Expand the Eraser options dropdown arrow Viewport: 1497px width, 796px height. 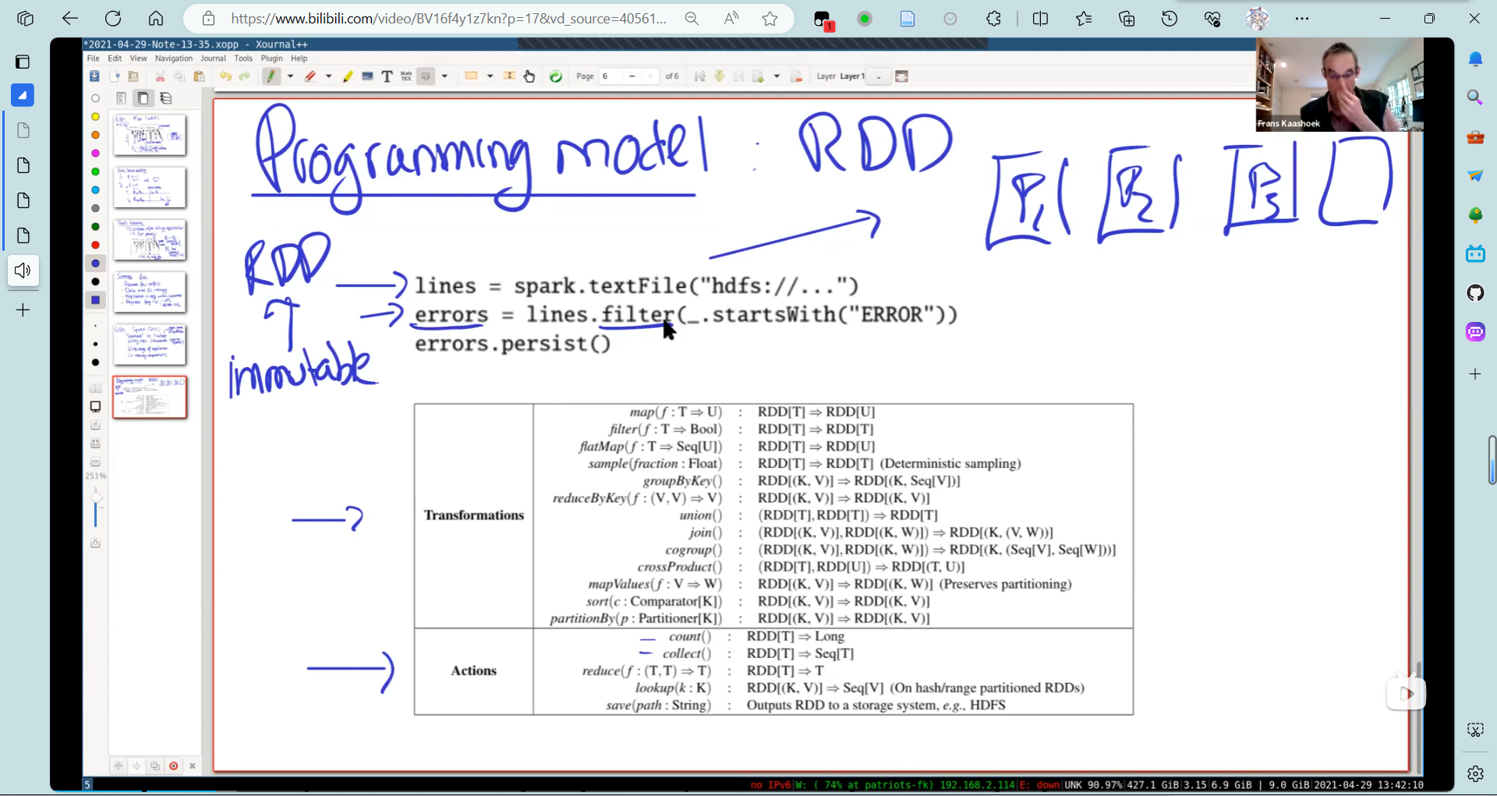(x=328, y=76)
